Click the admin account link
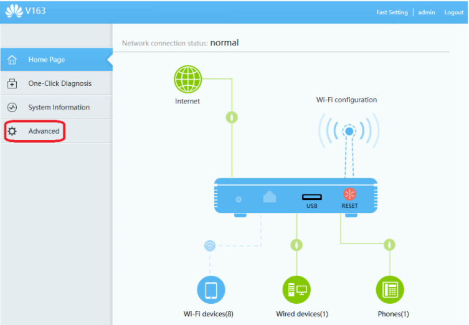Viewport: 469px width, 325px height. [x=427, y=12]
